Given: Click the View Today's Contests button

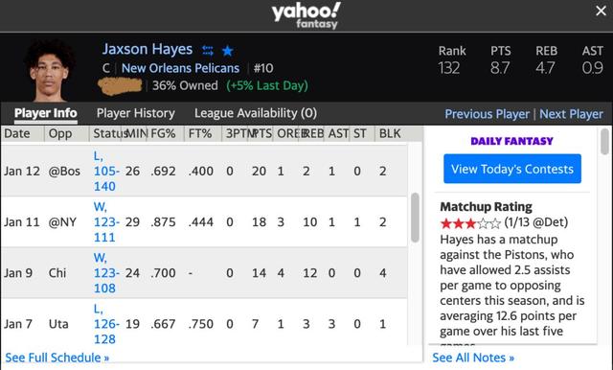Looking at the screenshot, I should pyautogui.click(x=512, y=169).
